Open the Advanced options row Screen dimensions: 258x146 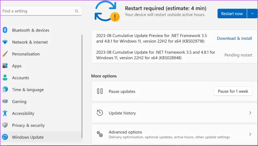[x=174, y=134]
